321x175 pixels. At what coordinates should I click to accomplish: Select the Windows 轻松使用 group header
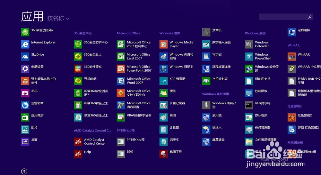[x=215, y=94]
